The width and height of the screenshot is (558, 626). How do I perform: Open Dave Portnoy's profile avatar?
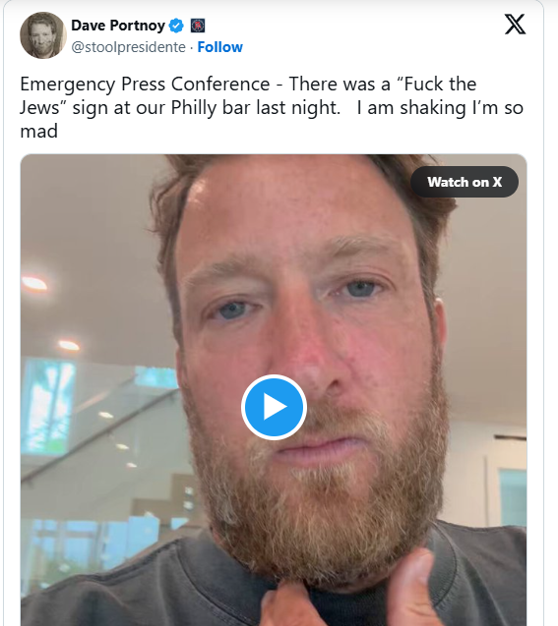(42, 35)
